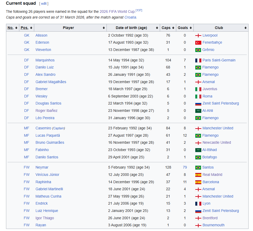The height and width of the screenshot is (231, 253).
Task: Click Spain flag next to Barcelona
Action: pos(198,182)
